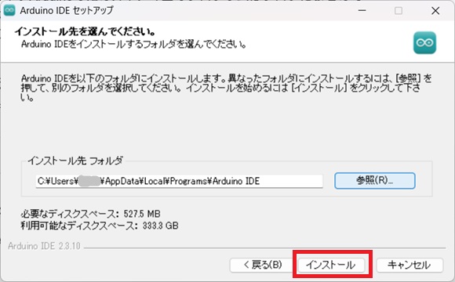Click the large Arduino infinity logo in header

(424, 43)
